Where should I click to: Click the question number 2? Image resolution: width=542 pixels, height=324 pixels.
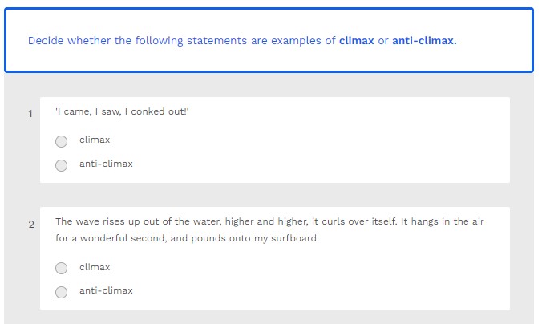(31, 225)
